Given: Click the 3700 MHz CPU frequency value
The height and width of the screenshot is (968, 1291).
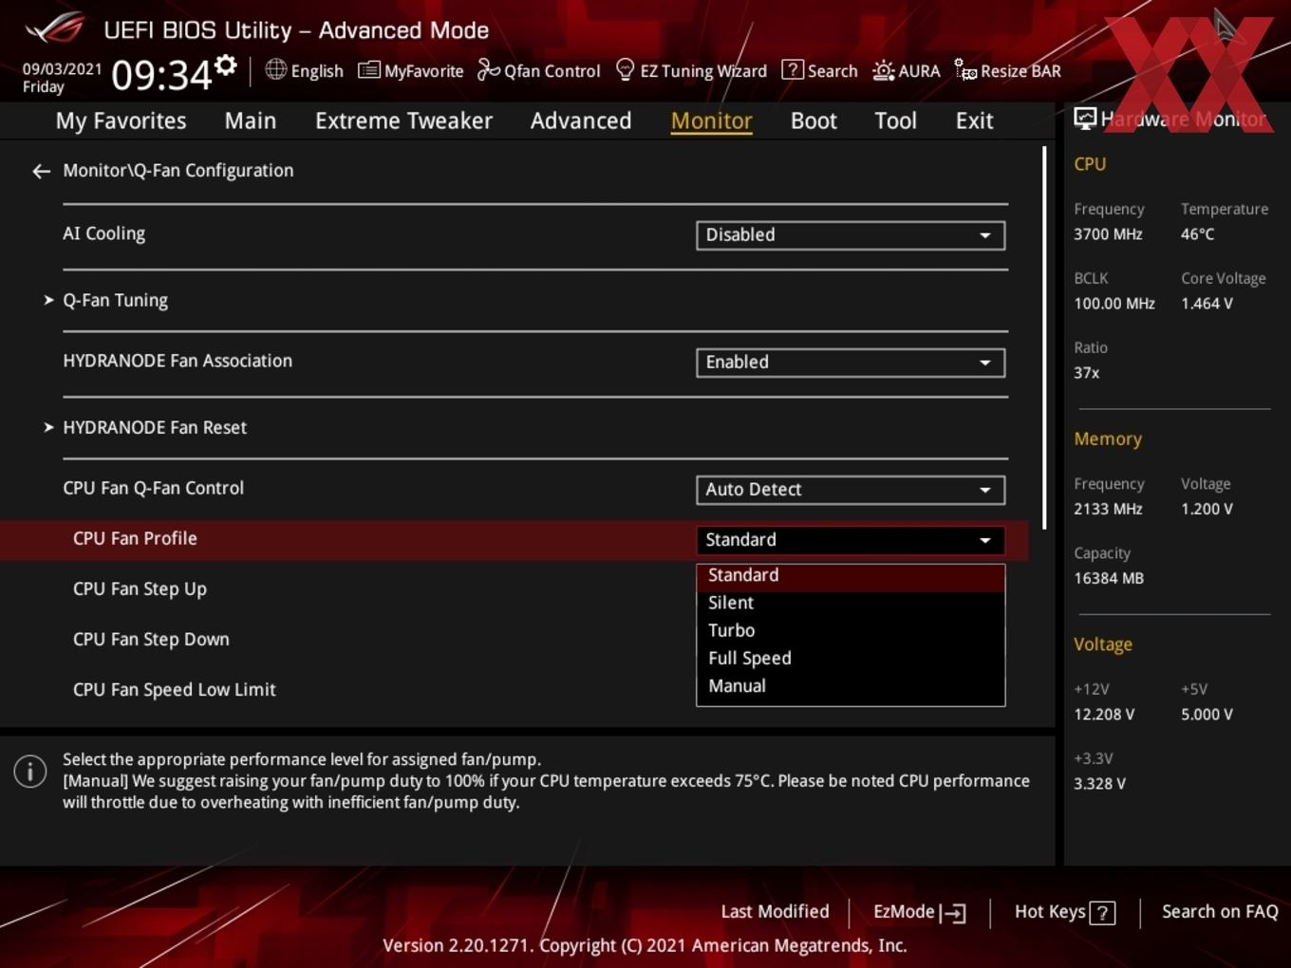Looking at the screenshot, I should [1108, 234].
